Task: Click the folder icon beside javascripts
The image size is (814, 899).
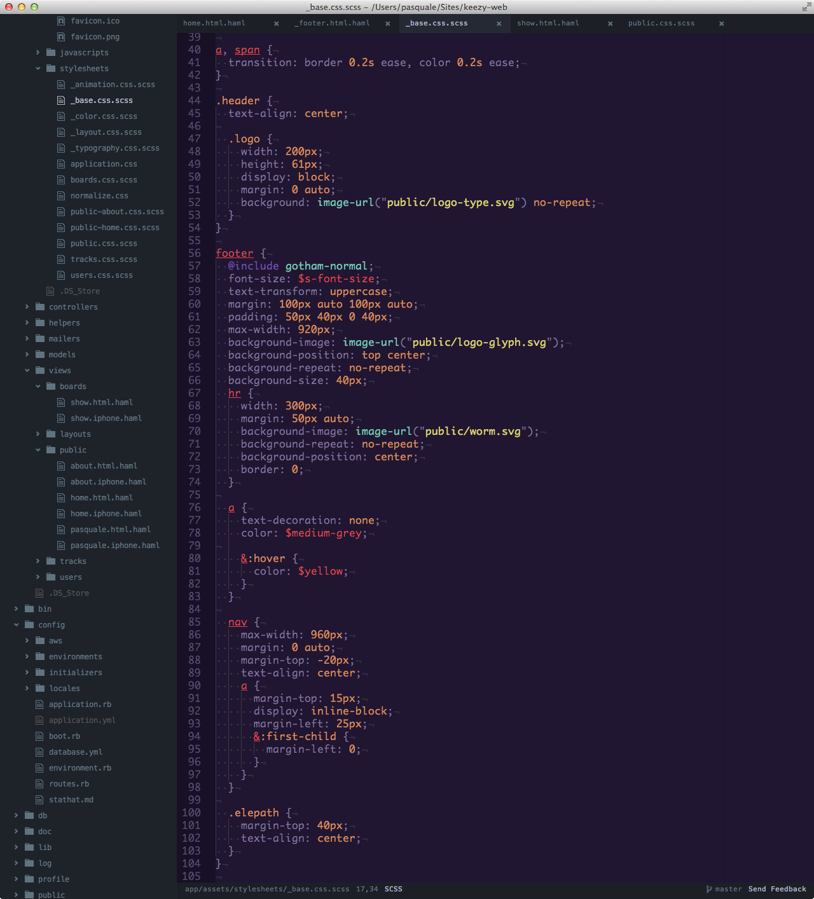Action: tap(51, 53)
